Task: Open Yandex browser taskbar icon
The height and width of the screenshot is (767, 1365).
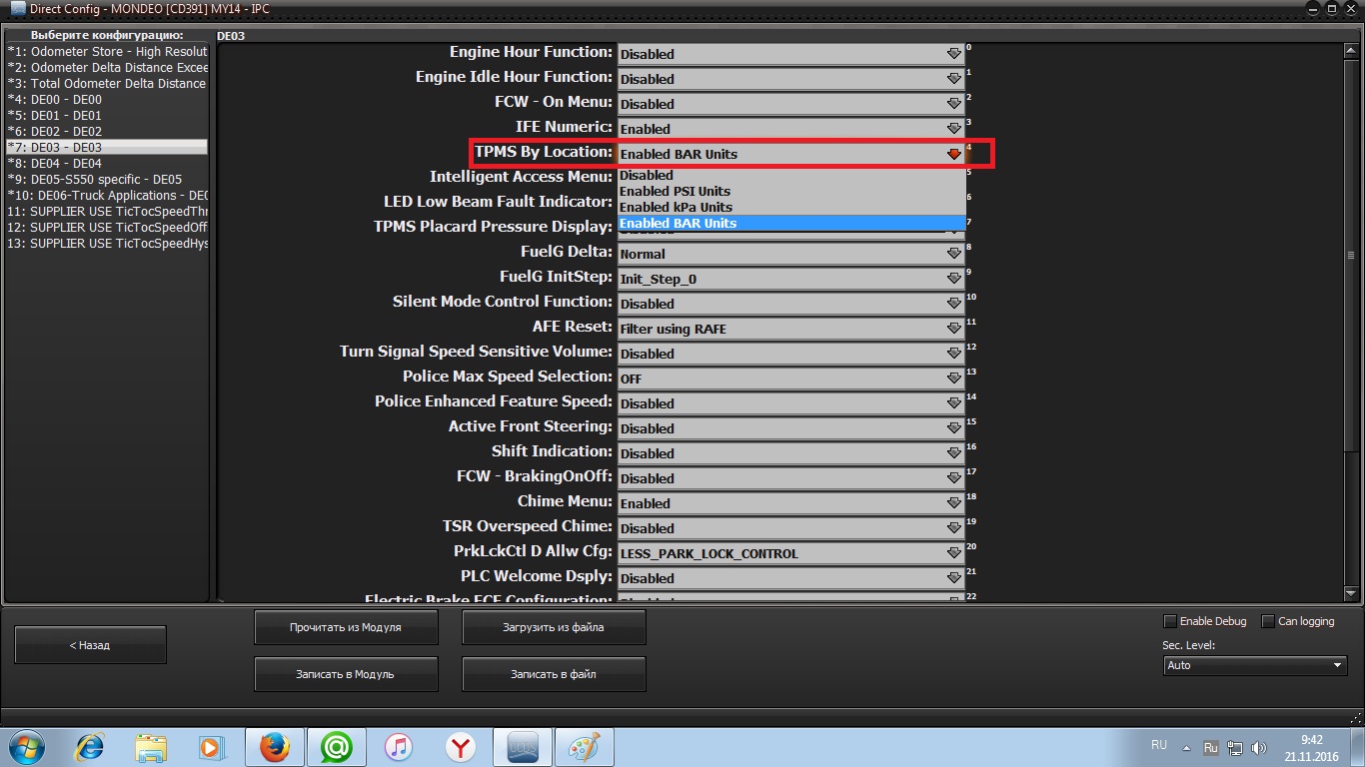Action: [460, 747]
